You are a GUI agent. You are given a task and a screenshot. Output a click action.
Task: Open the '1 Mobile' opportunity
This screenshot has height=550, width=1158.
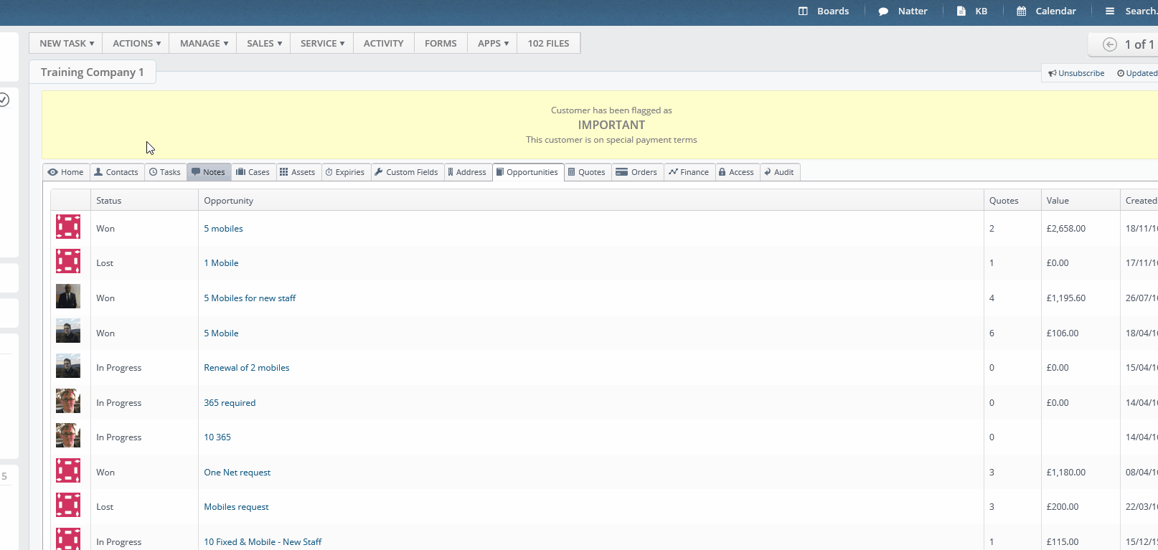click(221, 263)
